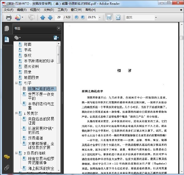Click the bookmarks panel scroll-up arrow
The image size is (184, 175).
click(x=59, y=44)
